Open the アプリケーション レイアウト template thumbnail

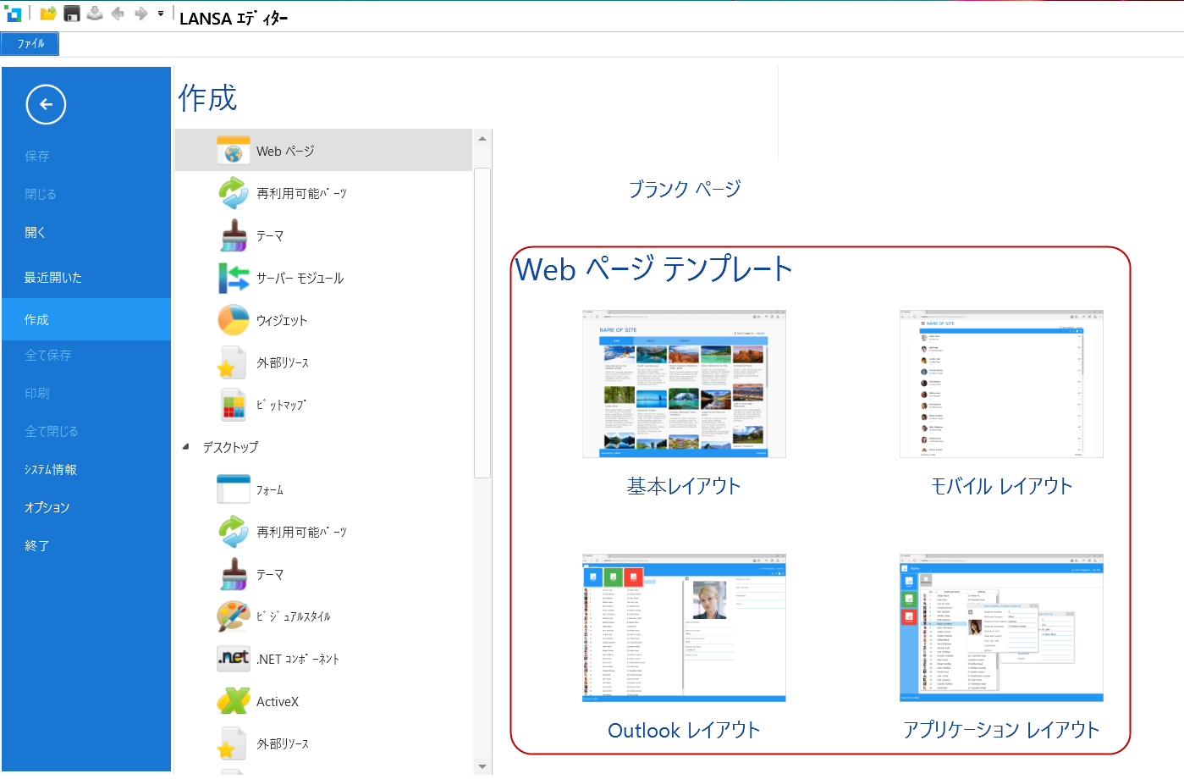pyautogui.click(x=1001, y=627)
